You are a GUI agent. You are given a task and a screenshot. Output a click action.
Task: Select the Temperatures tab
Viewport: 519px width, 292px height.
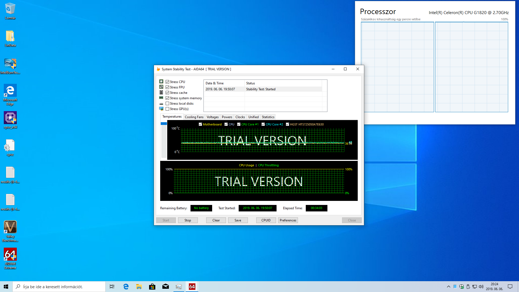[x=172, y=117]
